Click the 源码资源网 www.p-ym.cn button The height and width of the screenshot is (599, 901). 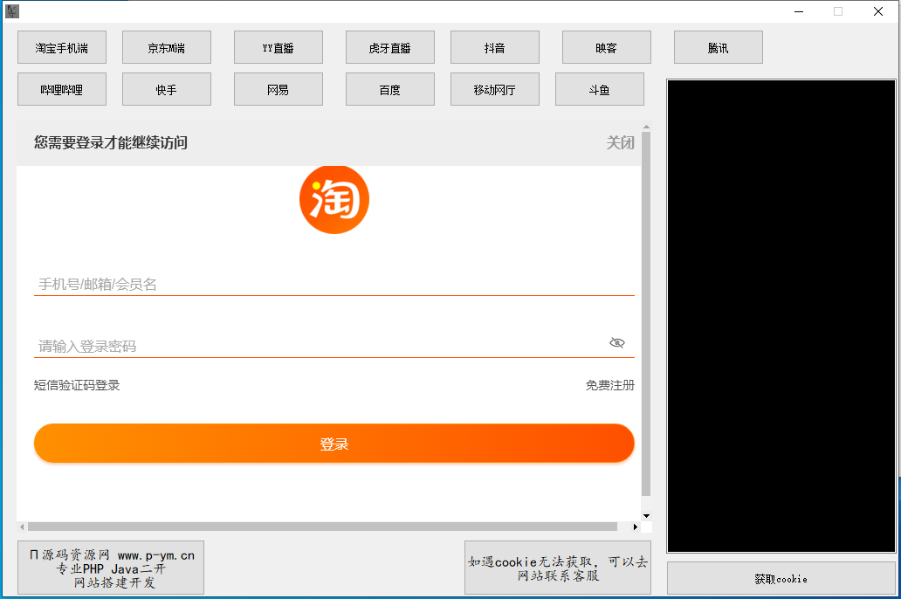pos(111,568)
